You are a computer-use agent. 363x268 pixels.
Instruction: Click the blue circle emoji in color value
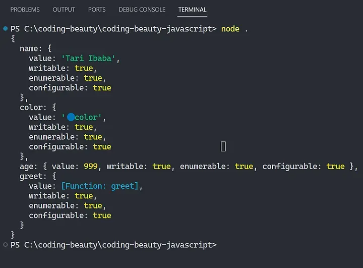[71, 117]
